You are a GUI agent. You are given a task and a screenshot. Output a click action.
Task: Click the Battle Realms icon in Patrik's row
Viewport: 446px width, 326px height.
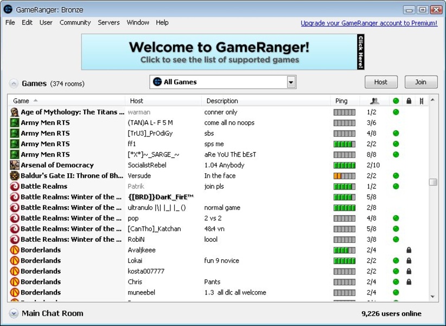click(x=15, y=186)
